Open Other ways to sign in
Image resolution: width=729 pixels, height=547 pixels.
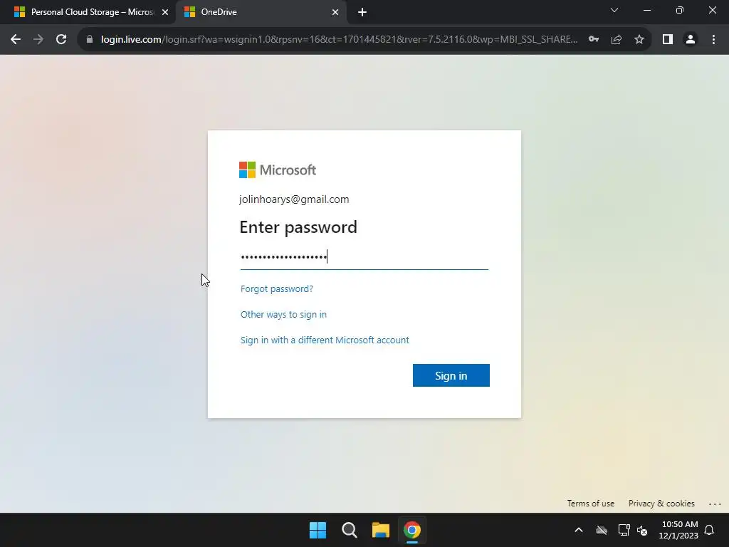(x=283, y=314)
